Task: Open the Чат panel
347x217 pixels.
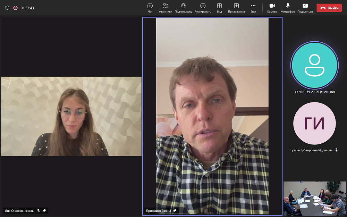Action: [x=150, y=8]
